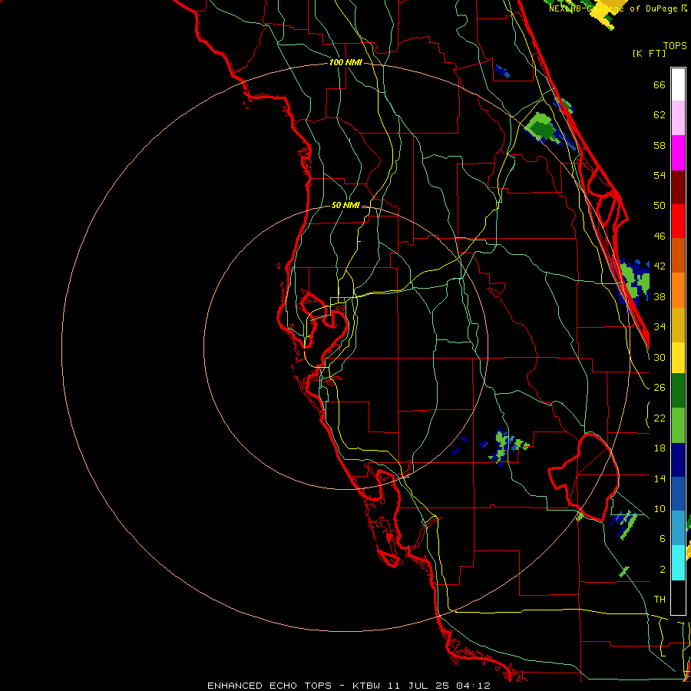Select the bright red legend swatch

[x=678, y=221]
